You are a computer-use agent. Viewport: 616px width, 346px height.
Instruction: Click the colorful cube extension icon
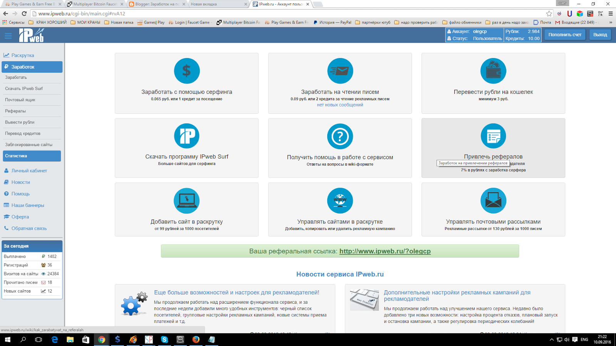pyautogui.click(x=580, y=13)
